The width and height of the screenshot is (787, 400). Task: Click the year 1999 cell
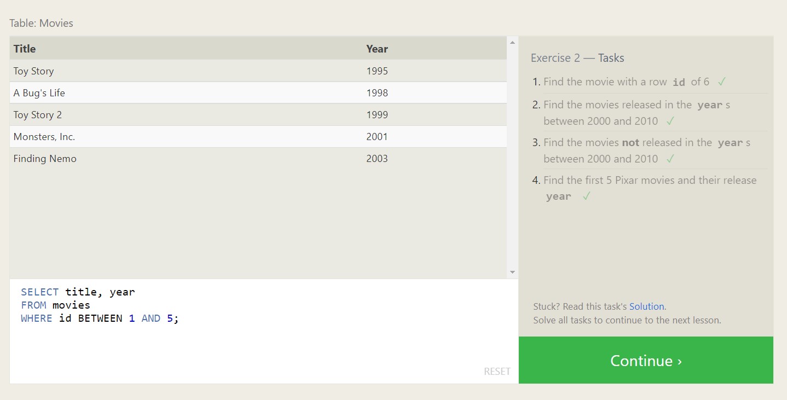point(377,115)
